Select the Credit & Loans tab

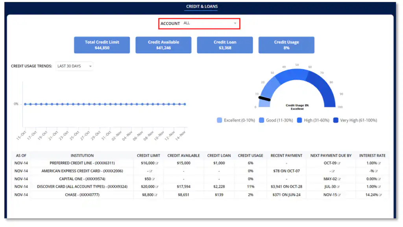point(201,6)
